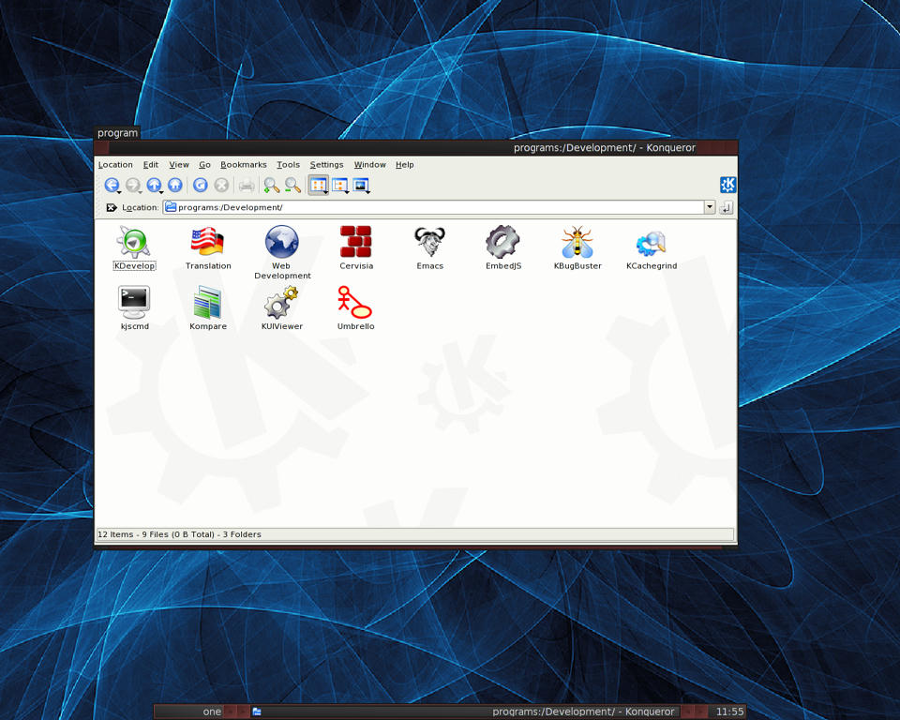Screen dimensions: 900x720
Task: Click the Print icon in toolbar
Action: click(x=247, y=186)
